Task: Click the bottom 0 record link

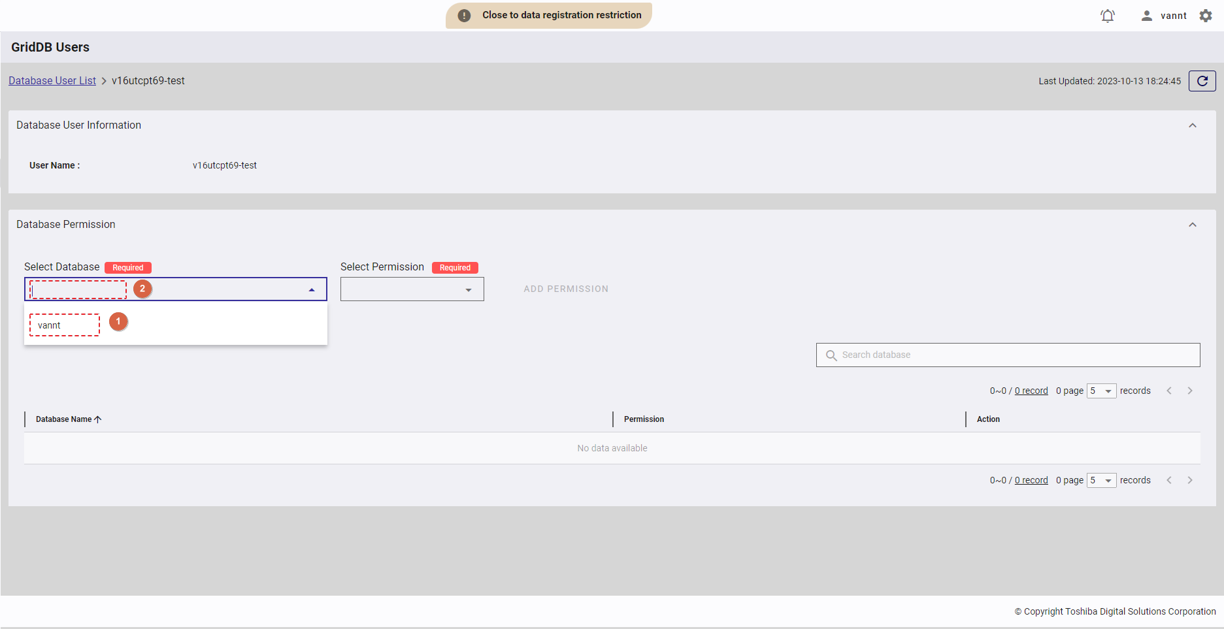Action: click(1031, 480)
